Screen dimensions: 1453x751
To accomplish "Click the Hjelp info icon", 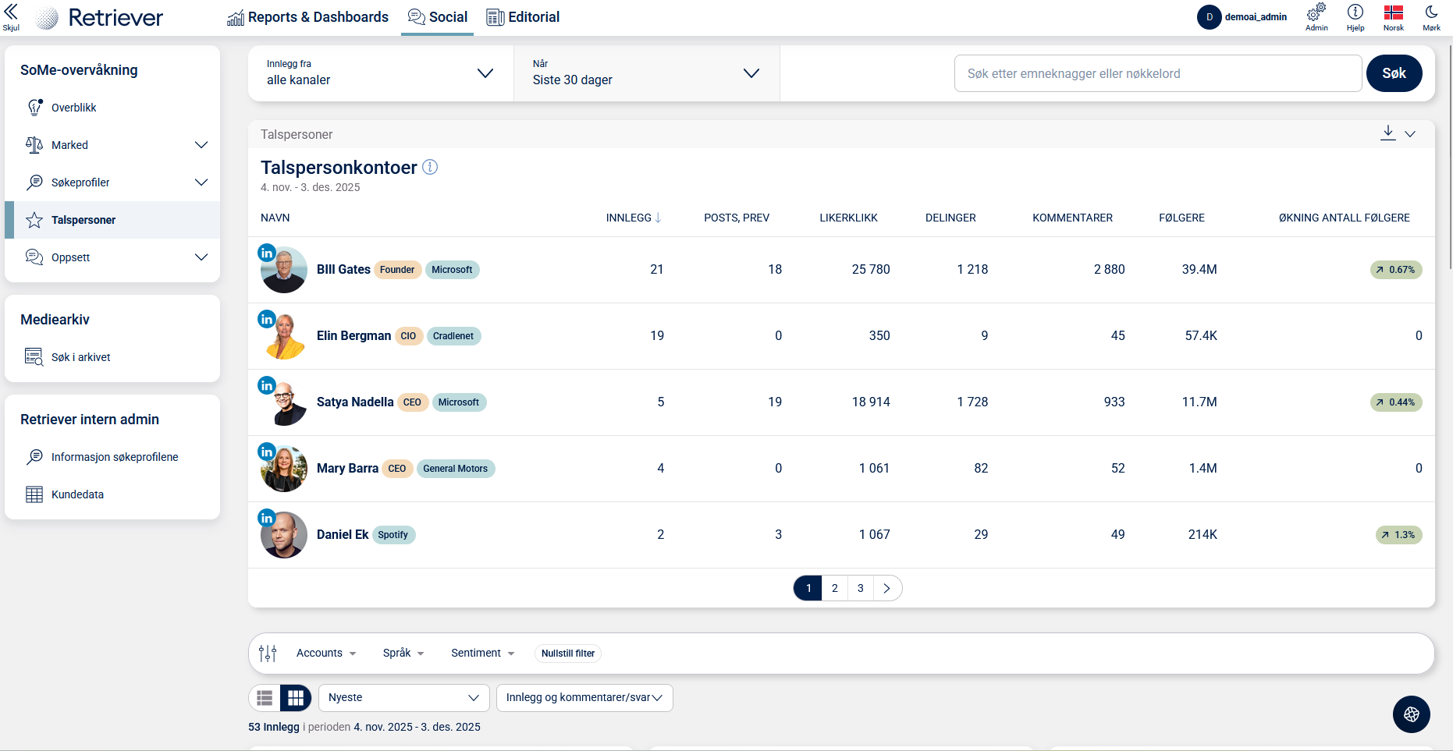I will point(1355,13).
